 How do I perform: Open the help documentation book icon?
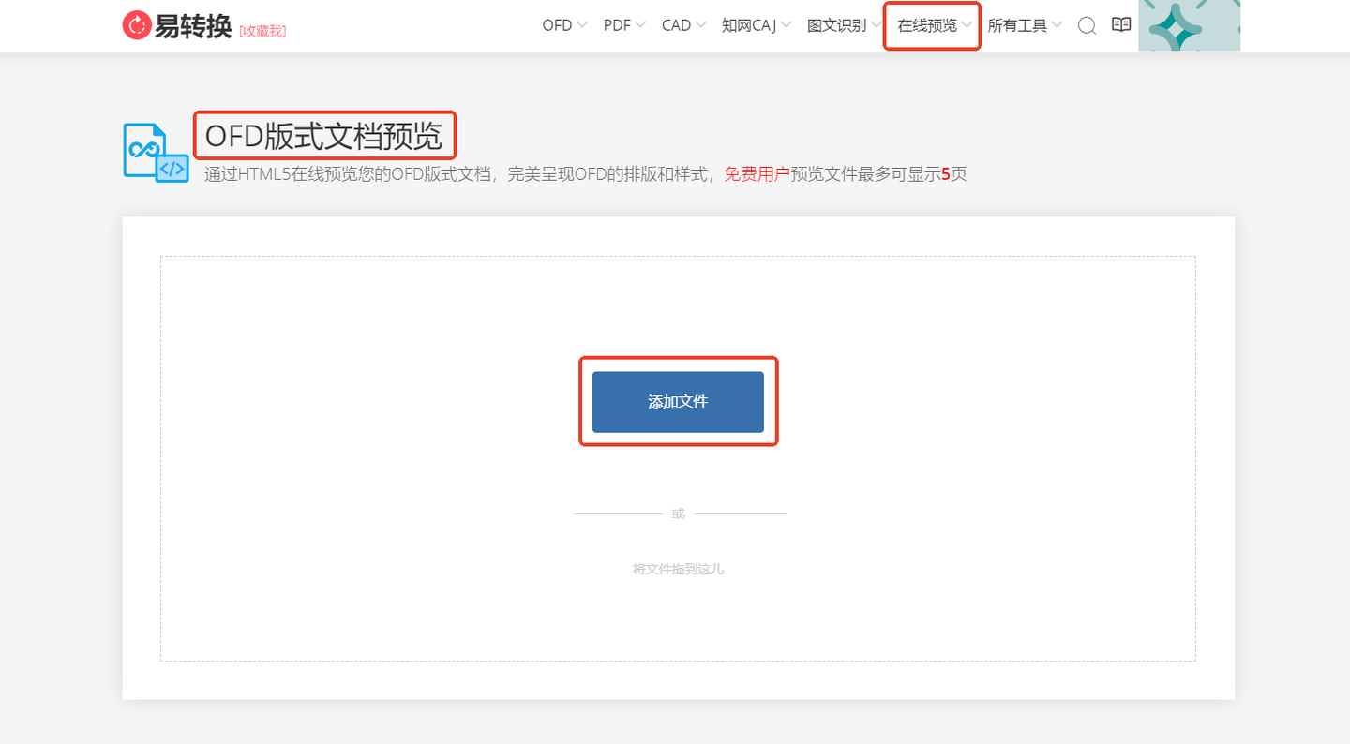(1120, 25)
